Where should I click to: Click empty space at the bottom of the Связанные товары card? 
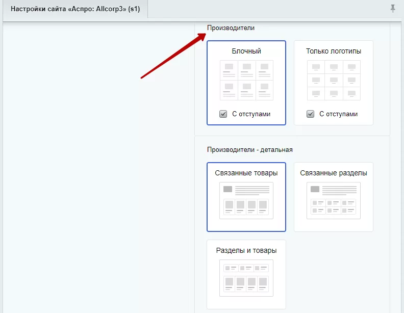click(246, 225)
